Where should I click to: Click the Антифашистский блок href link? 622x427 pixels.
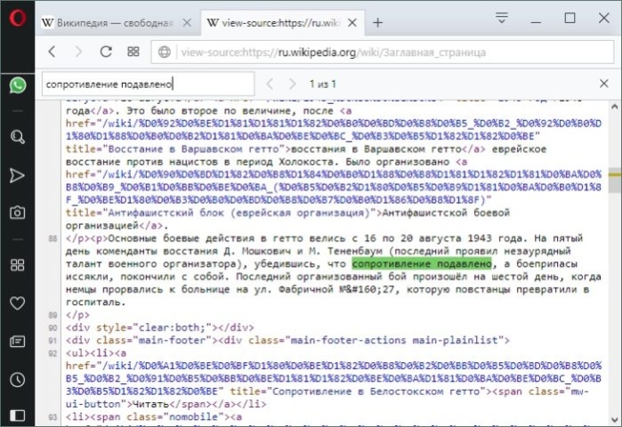pyautogui.click(x=334, y=187)
